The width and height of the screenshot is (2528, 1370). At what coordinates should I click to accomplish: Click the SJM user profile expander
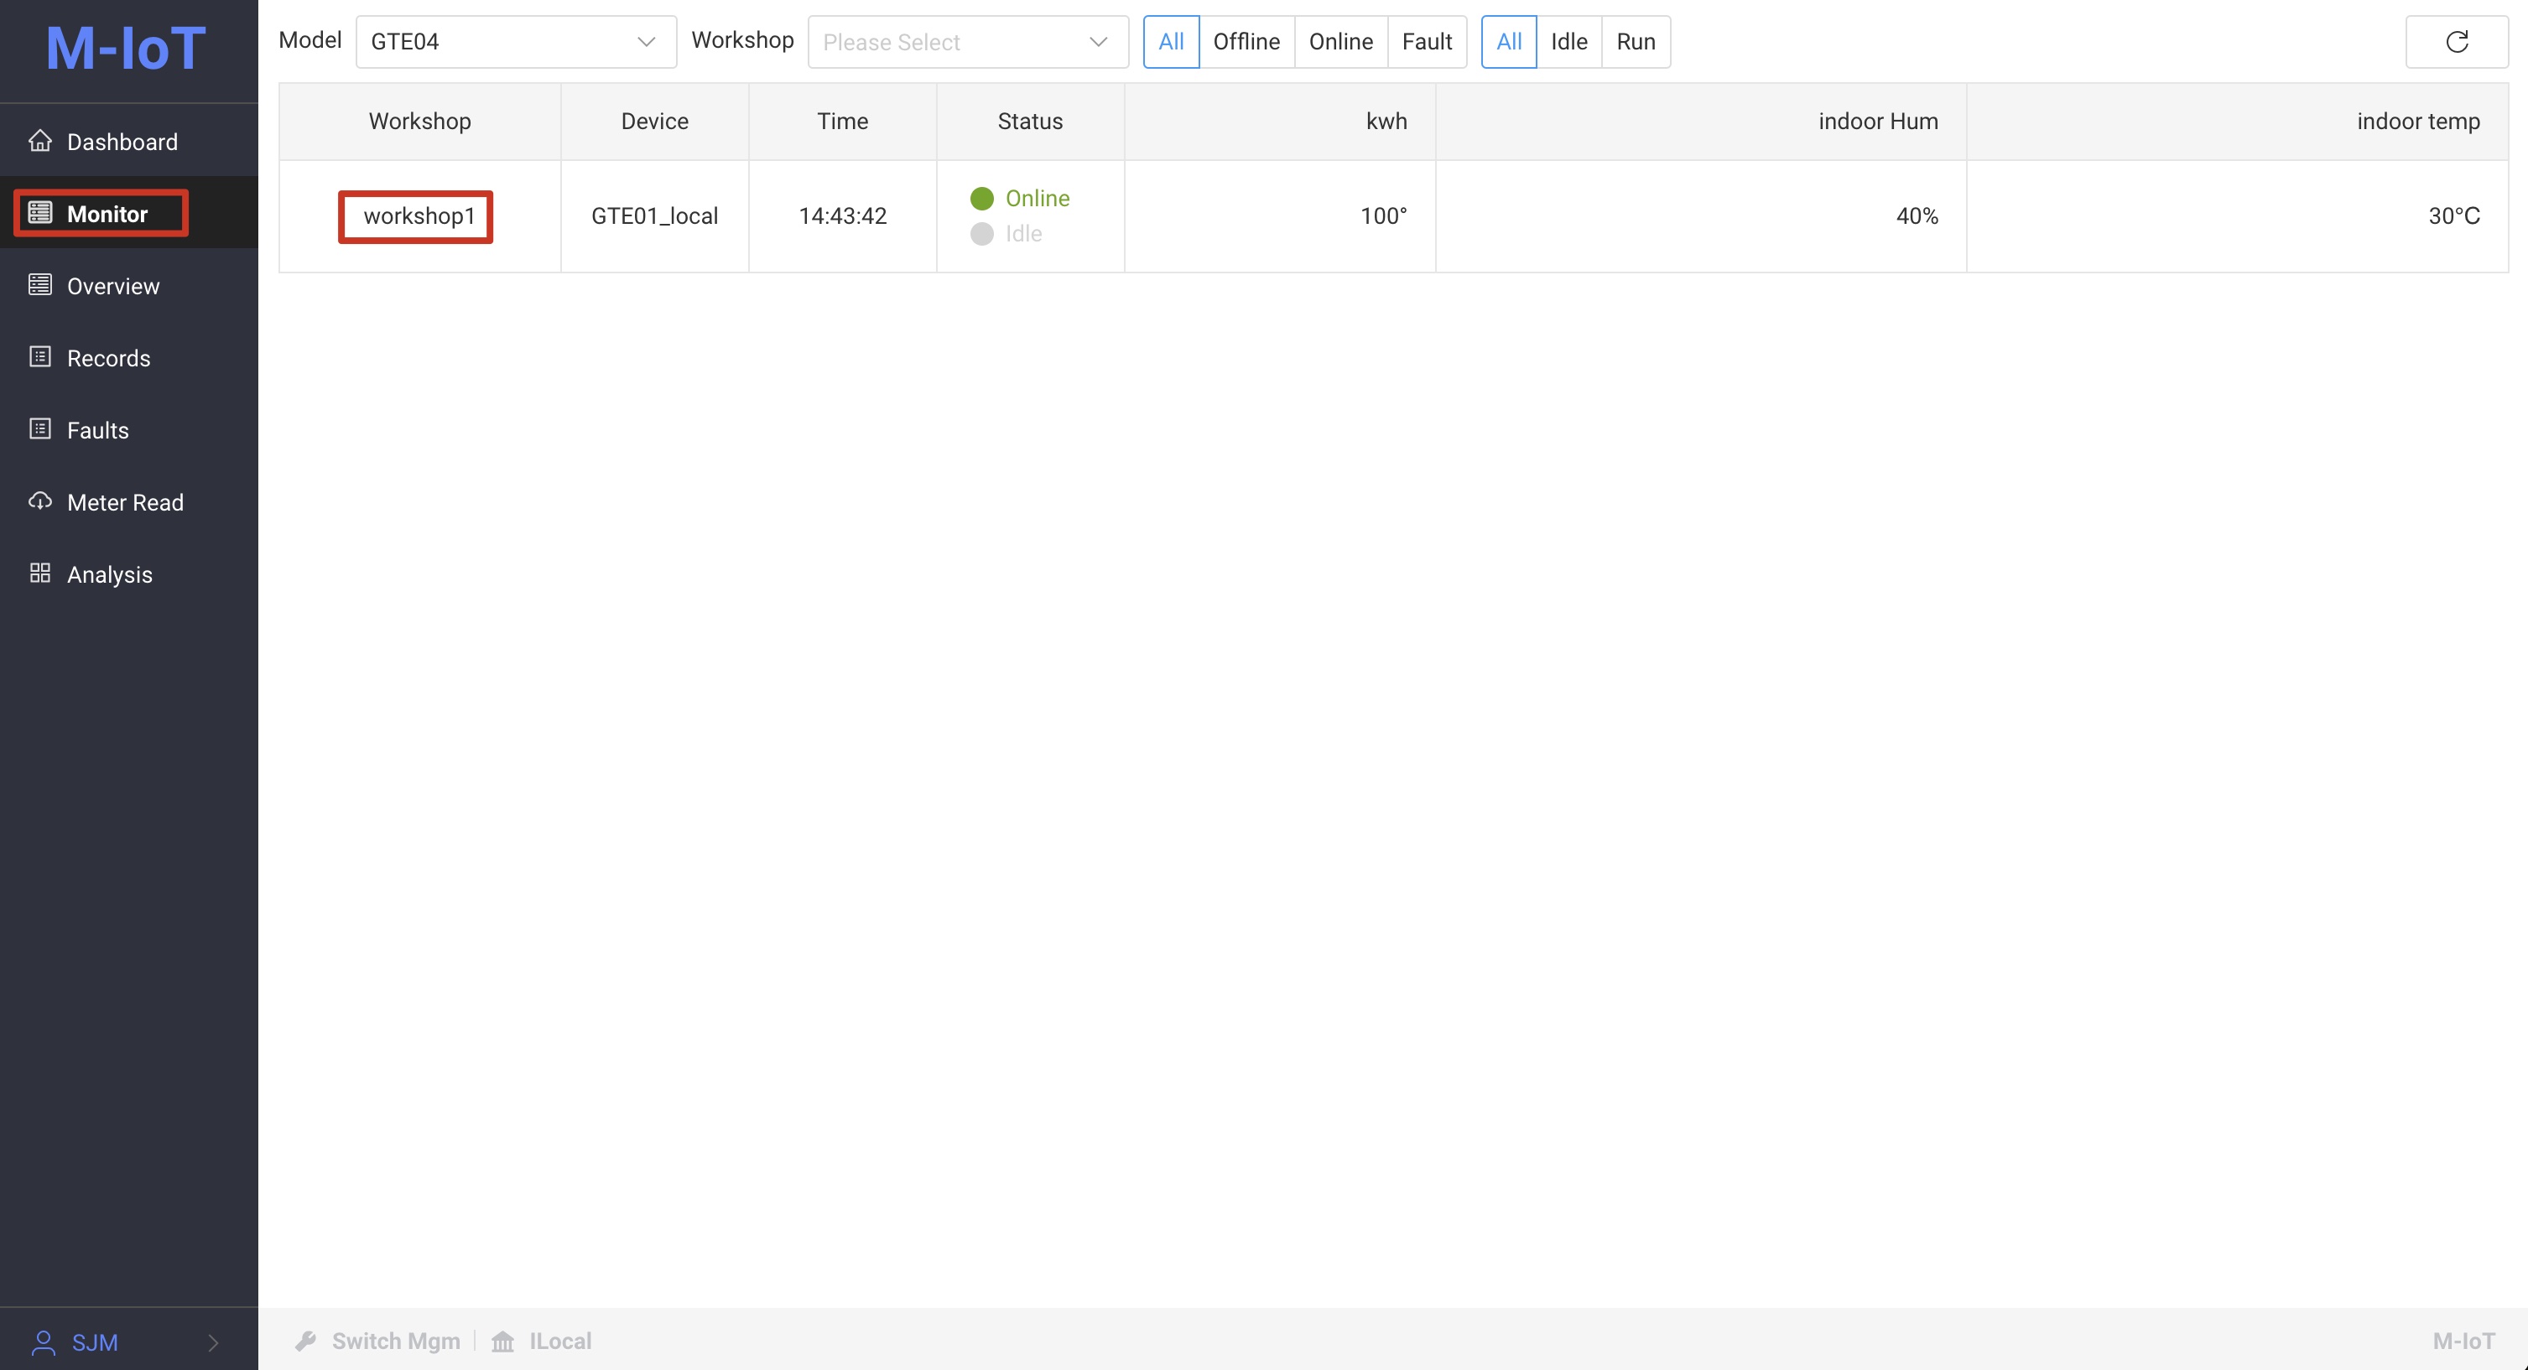[216, 1341]
